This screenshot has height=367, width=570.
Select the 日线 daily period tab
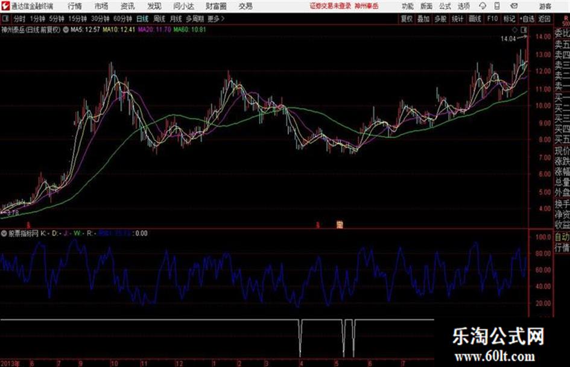(x=142, y=19)
